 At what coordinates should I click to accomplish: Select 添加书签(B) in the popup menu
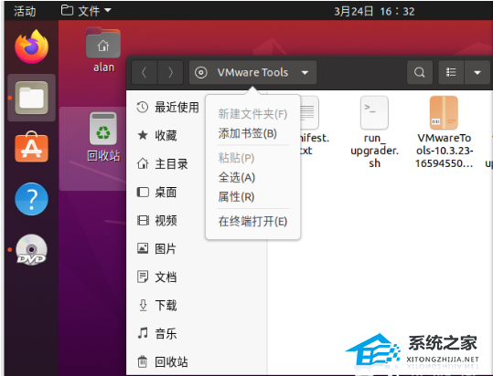pos(248,133)
